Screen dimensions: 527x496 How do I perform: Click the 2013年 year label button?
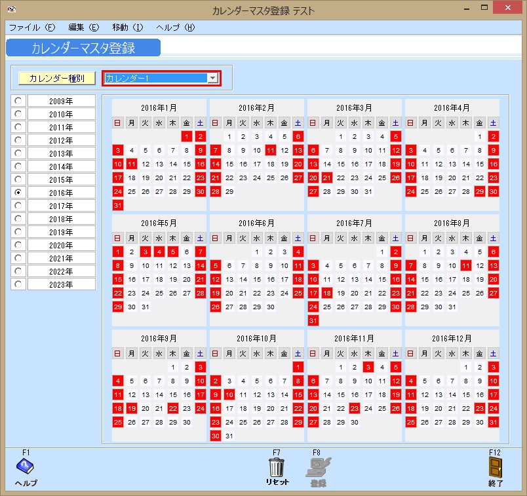[61, 153]
